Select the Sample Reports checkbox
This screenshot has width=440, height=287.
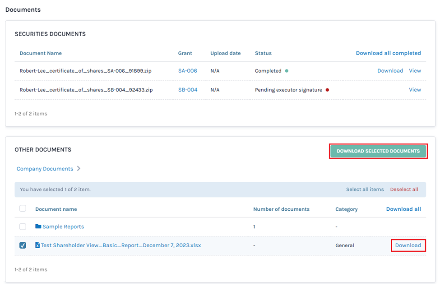click(22, 226)
